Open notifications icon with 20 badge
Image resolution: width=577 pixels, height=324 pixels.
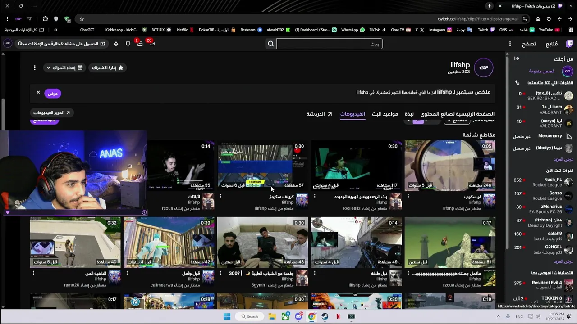tap(151, 43)
